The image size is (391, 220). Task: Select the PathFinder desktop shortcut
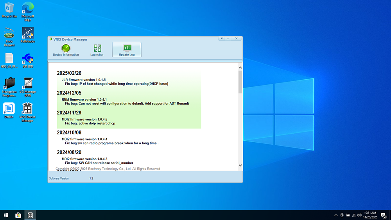pyautogui.click(x=27, y=35)
